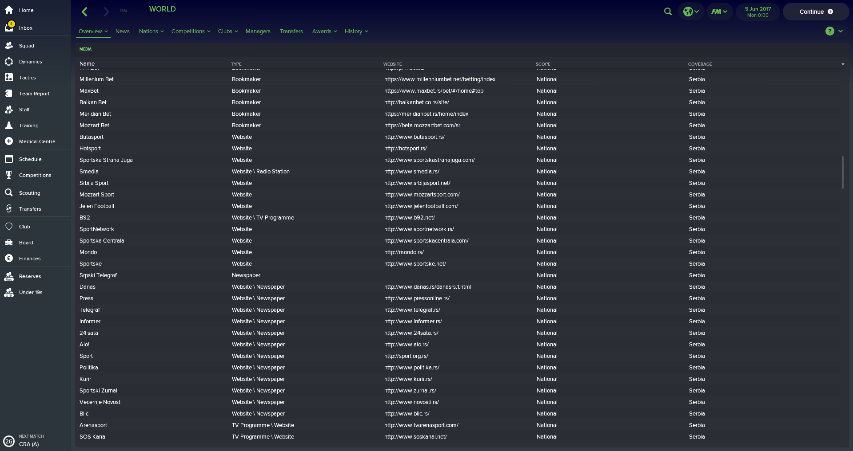The width and height of the screenshot is (853, 451).
Task: Click the date 5 Jun 2017 button
Action: pos(758,12)
